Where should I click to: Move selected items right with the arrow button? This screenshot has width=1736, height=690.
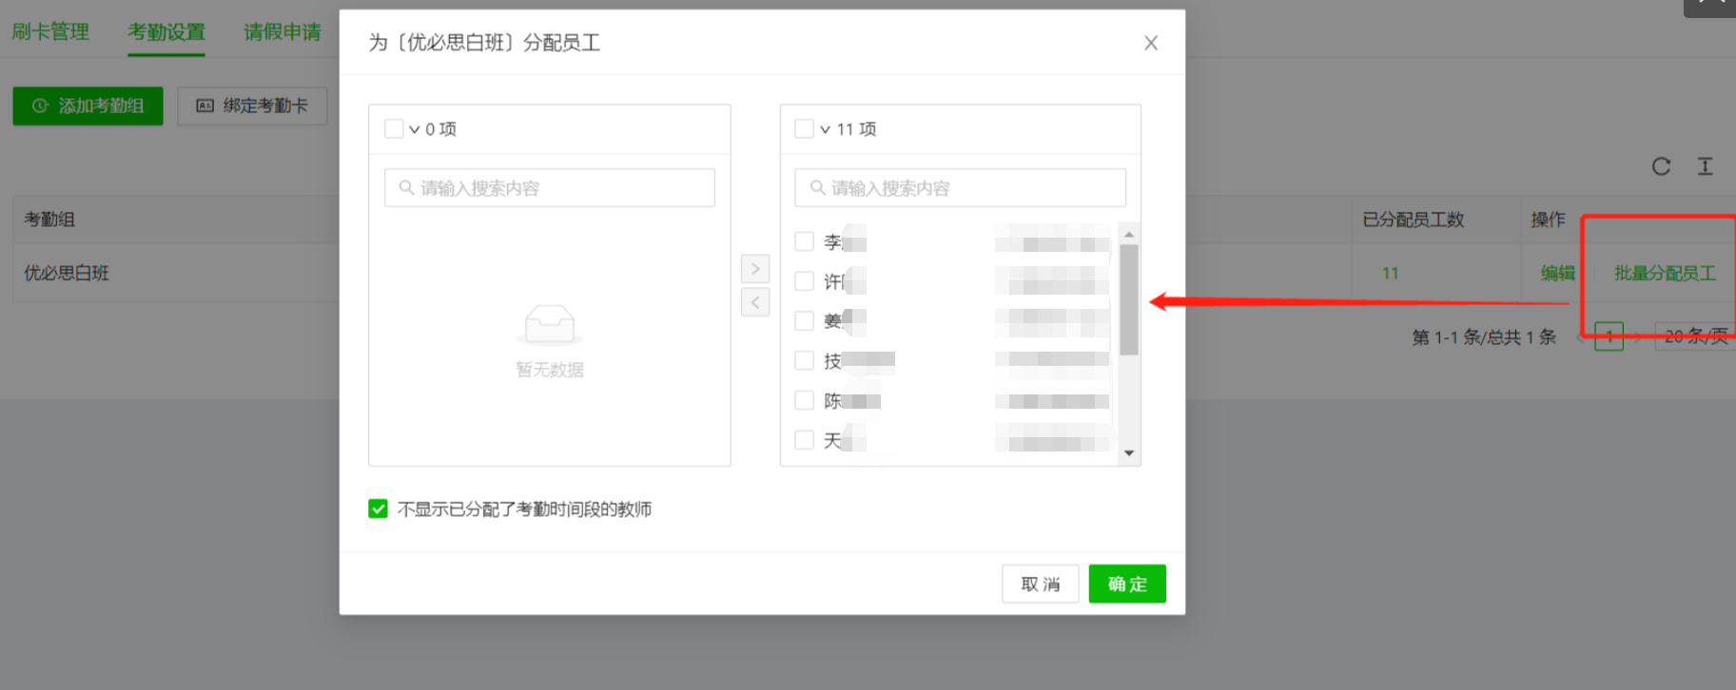click(755, 269)
